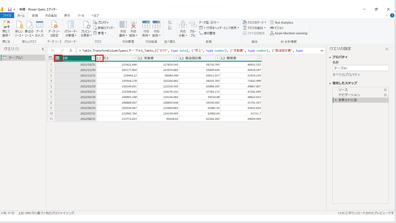
Task: Click the 閉じて適用 (Close & Apply) icon
Action: (x=6, y=25)
